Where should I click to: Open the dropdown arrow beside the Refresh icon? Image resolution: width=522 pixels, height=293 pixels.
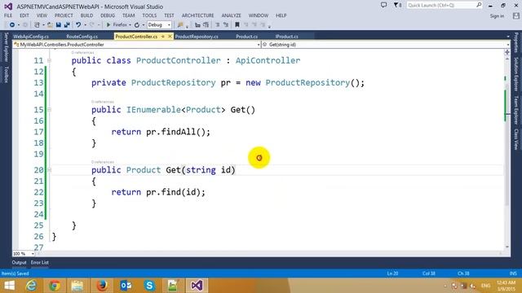tap(144, 25)
